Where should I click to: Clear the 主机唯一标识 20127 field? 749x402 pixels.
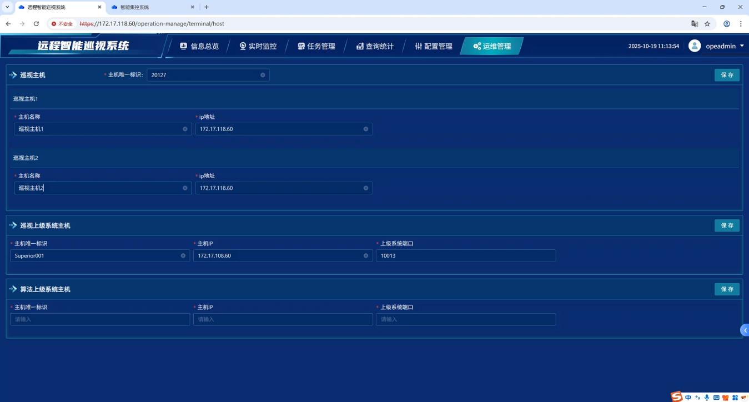click(x=263, y=75)
